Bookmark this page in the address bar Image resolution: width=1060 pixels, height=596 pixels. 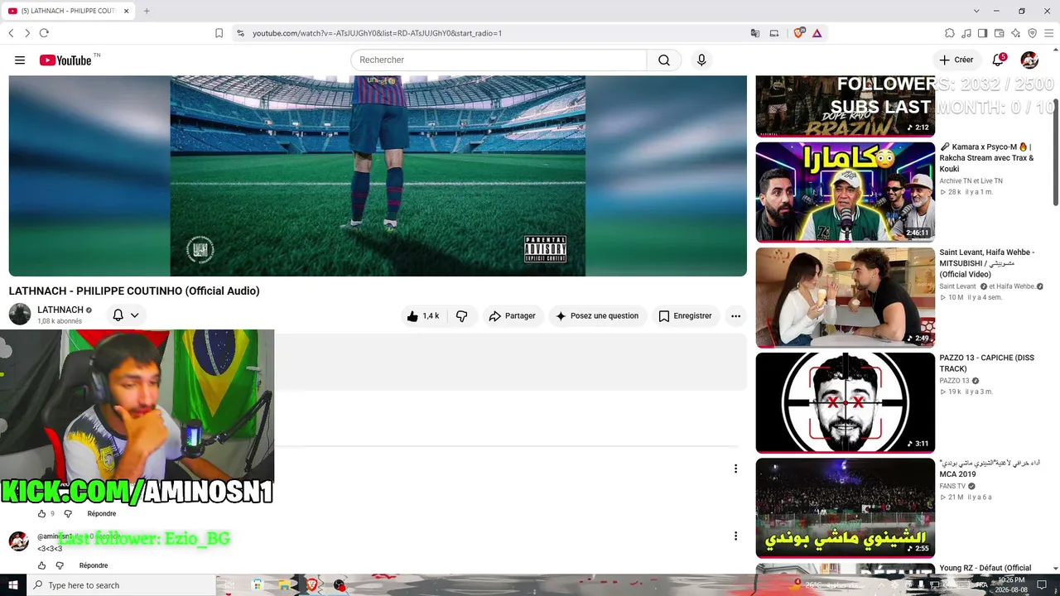click(219, 33)
